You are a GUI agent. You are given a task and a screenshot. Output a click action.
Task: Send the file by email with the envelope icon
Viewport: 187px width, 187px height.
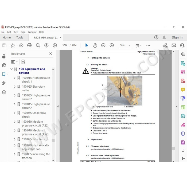pyautogui.click(x=174, y=45)
